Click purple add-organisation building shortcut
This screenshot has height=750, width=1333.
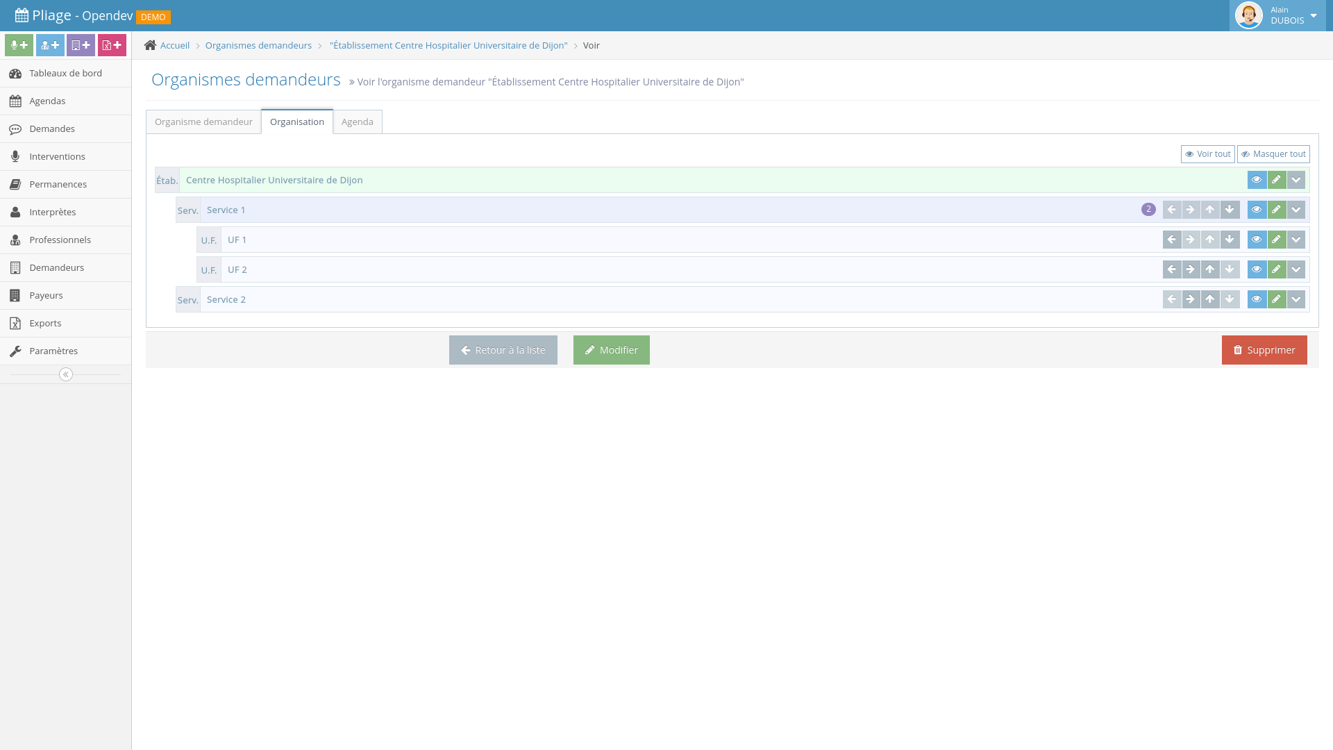[x=81, y=45]
